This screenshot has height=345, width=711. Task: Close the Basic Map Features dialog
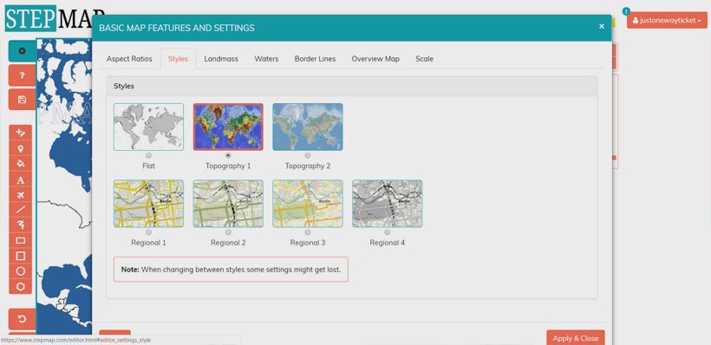(602, 26)
